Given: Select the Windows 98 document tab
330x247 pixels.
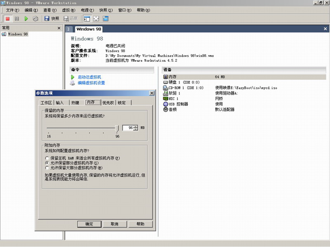Looking at the screenshot, I should click(x=89, y=29).
